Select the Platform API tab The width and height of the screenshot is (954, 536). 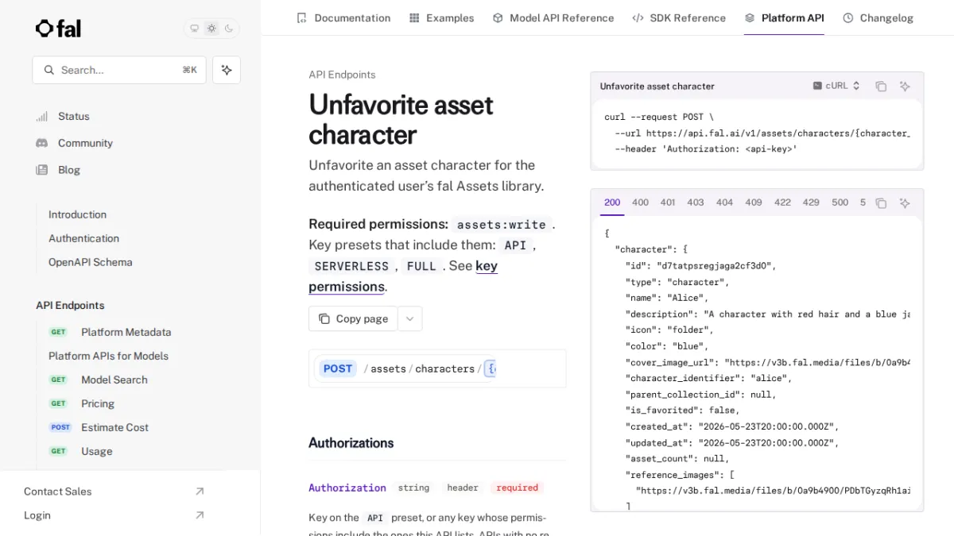tap(784, 17)
